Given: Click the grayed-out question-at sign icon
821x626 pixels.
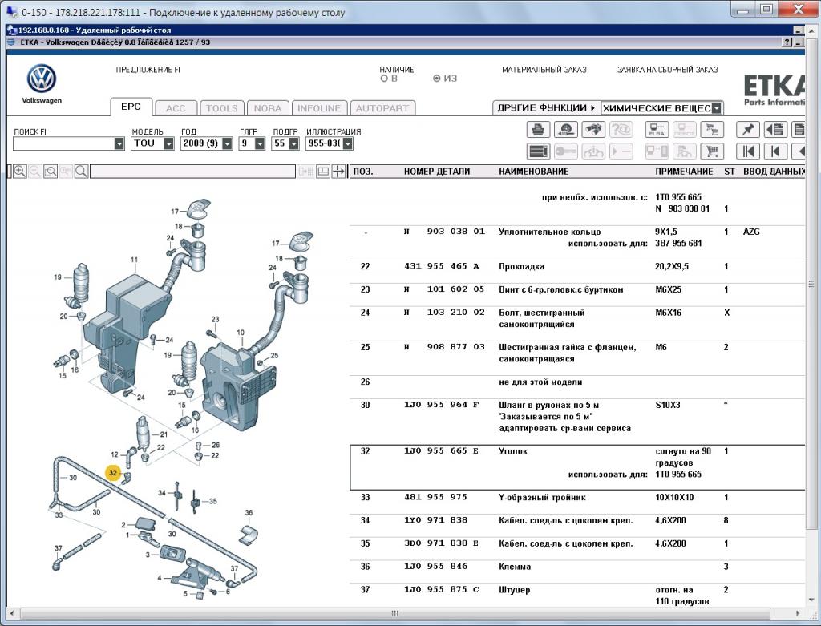Looking at the screenshot, I should coord(621,129).
